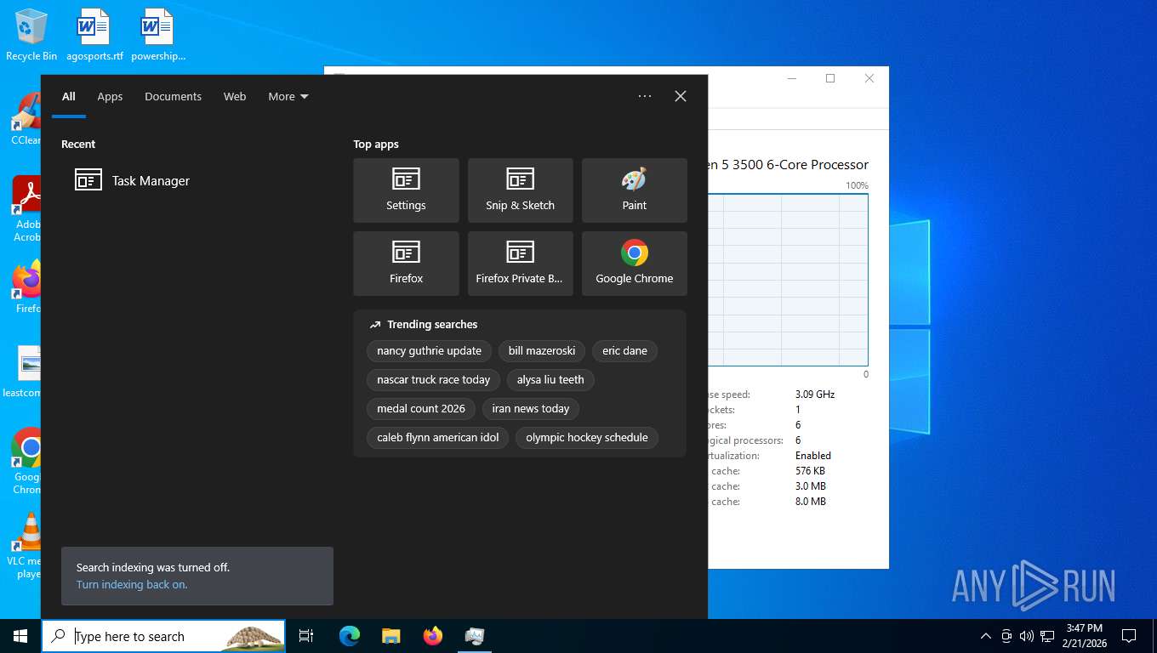Image resolution: width=1157 pixels, height=653 pixels.
Task: Search trending 'bill mazeroski'
Action: (542, 350)
